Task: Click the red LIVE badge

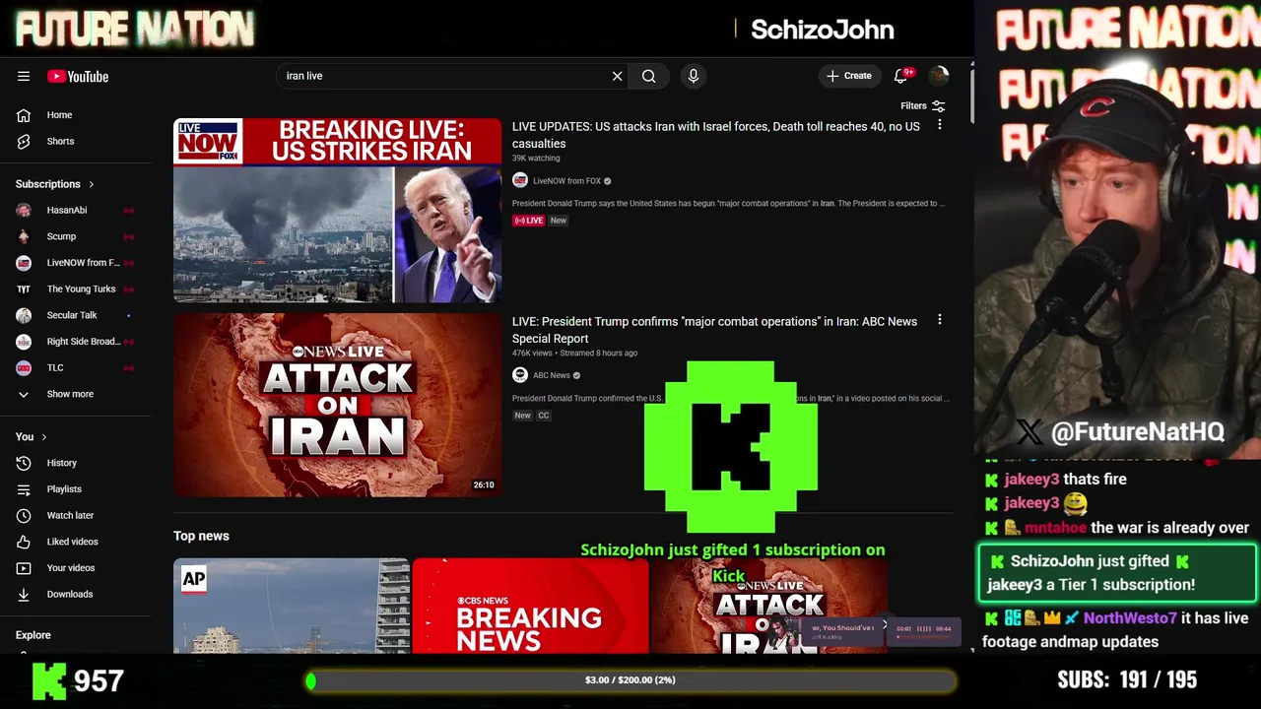Action: point(529,221)
